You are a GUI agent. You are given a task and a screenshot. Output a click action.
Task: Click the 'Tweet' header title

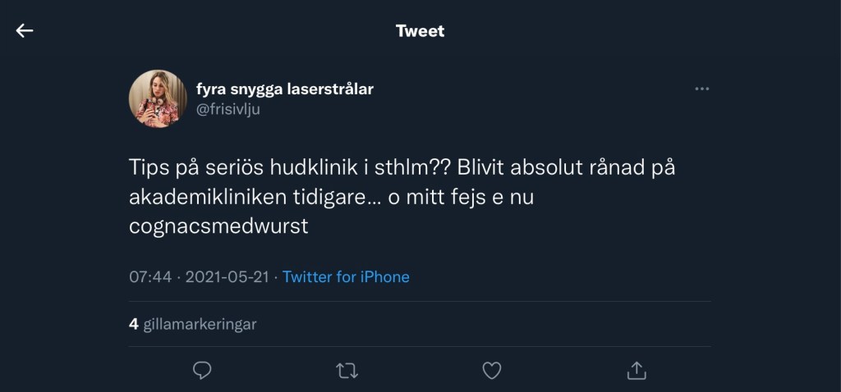point(420,31)
